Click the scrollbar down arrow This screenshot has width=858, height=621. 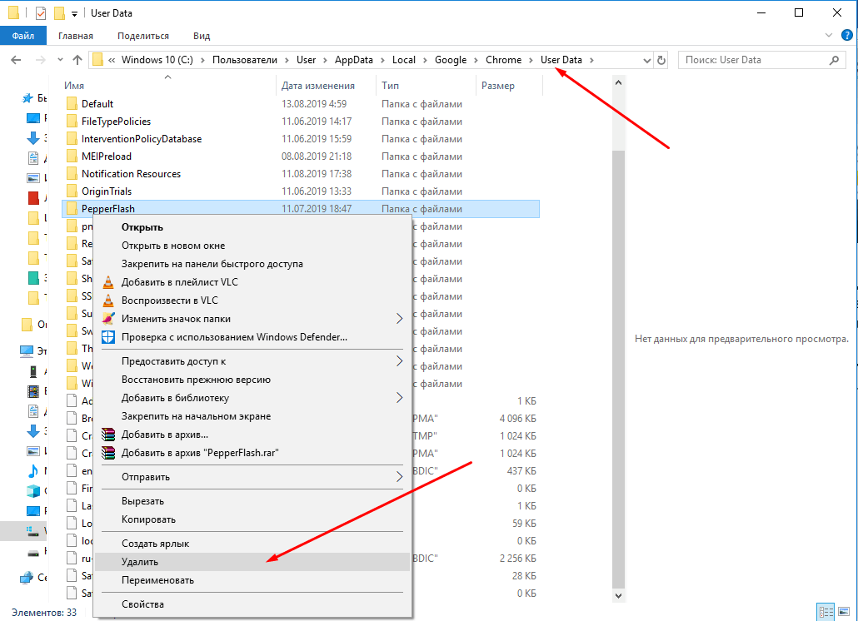click(x=618, y=595)
